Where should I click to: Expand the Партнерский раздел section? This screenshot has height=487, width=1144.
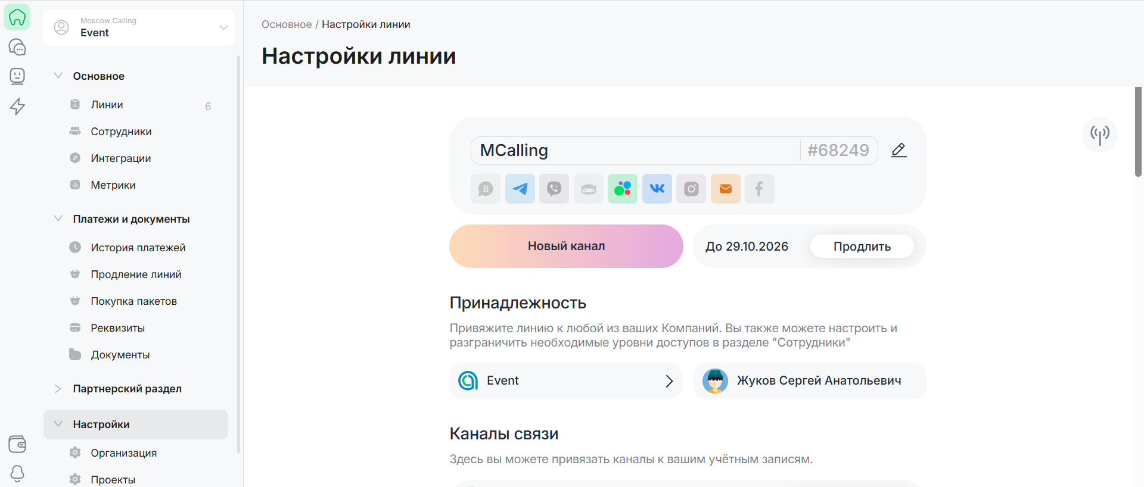58,389
